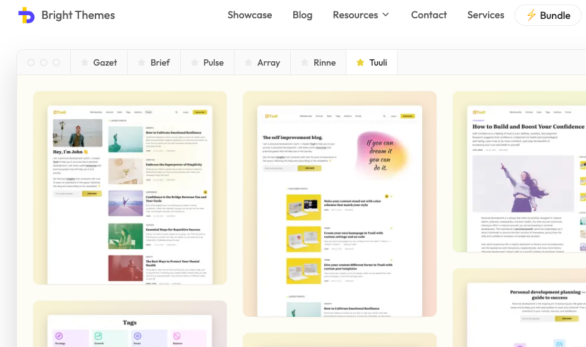This screenshot has height=347, width=586.
Task: Click the 'If you can dream it' graphic
Action: tap(381, 155)
